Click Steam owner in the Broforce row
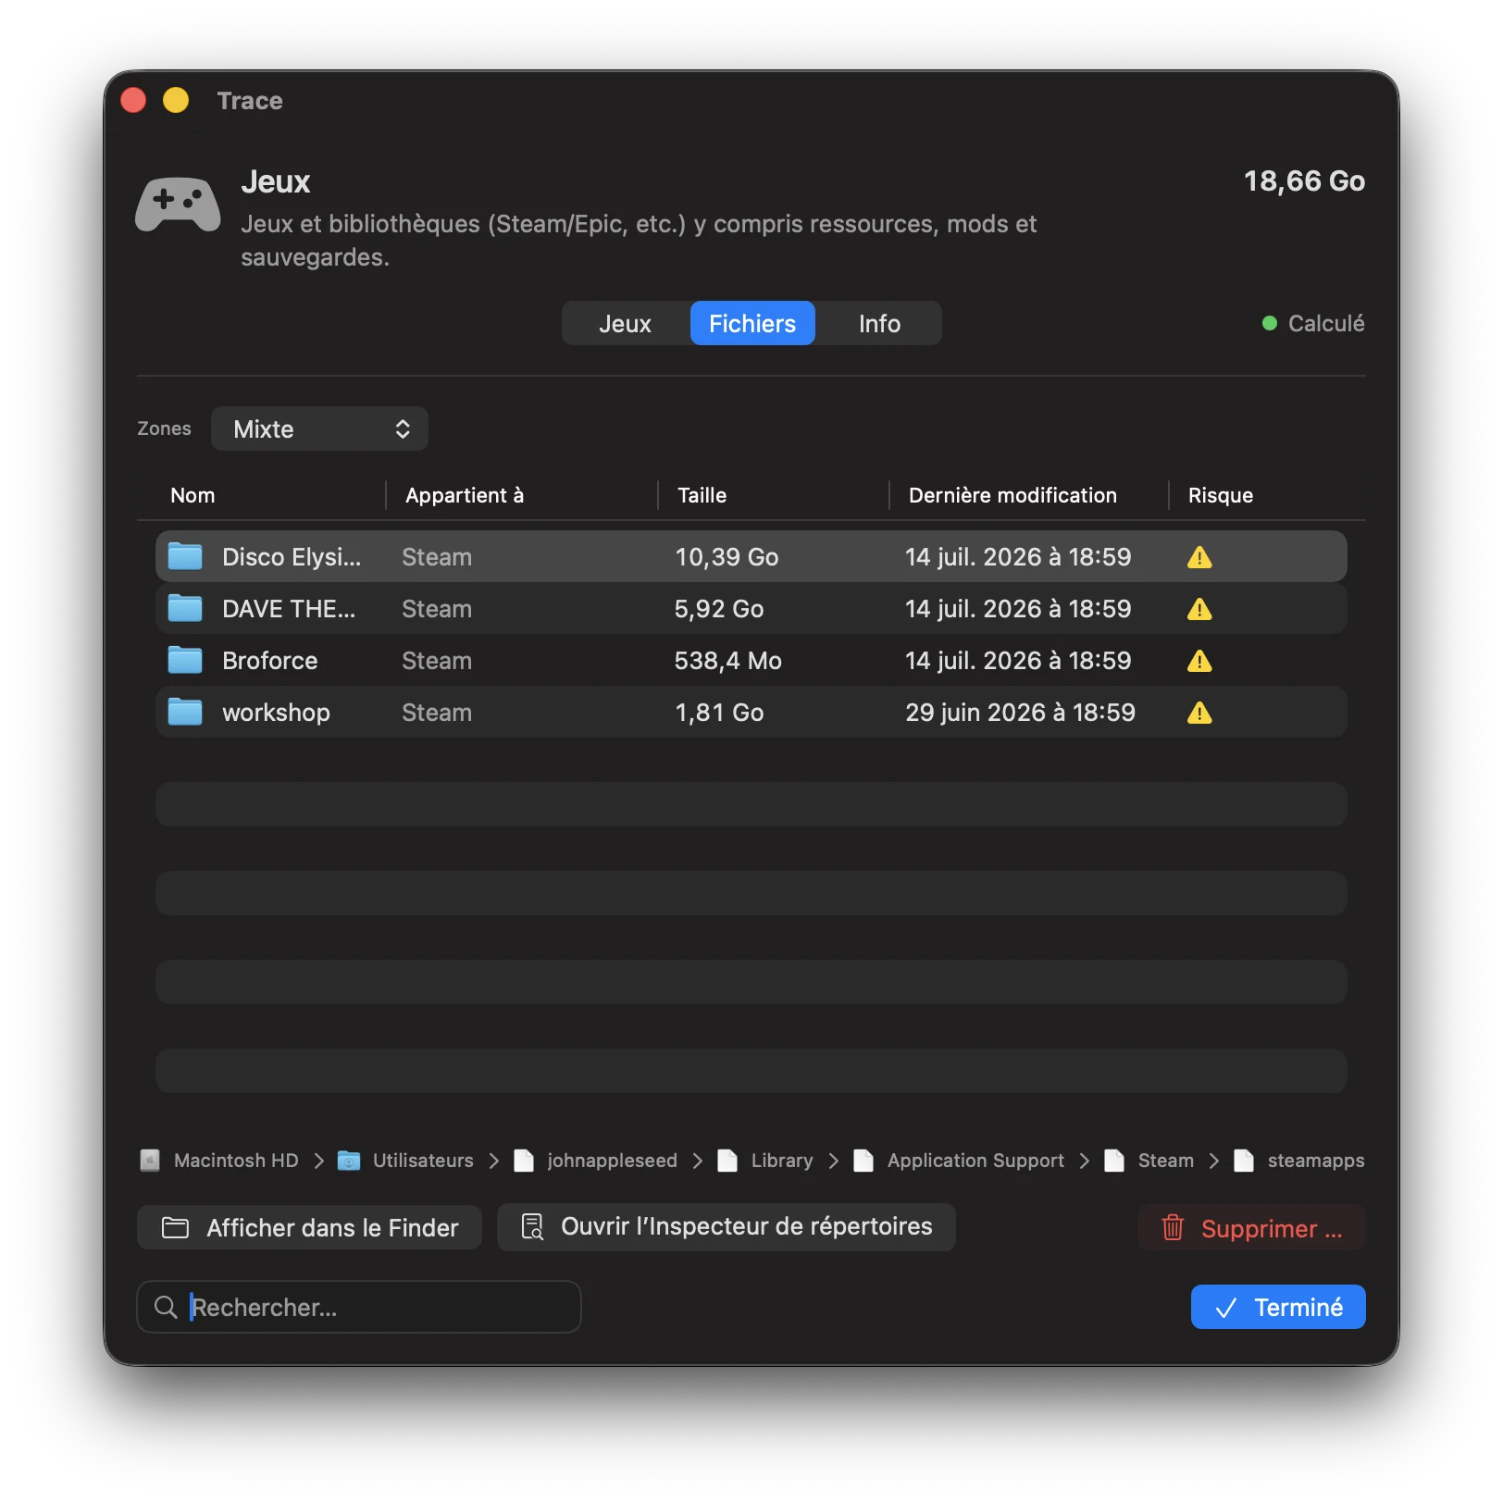Screen dimensions: 1503x1503 coord(437,661)
